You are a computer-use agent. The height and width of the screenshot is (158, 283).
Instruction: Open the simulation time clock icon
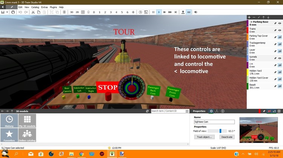140,12
